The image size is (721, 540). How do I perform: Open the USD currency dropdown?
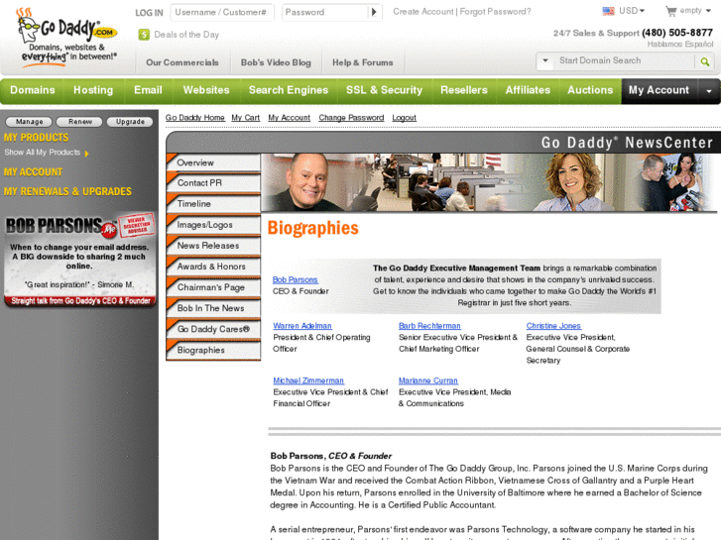632,11
